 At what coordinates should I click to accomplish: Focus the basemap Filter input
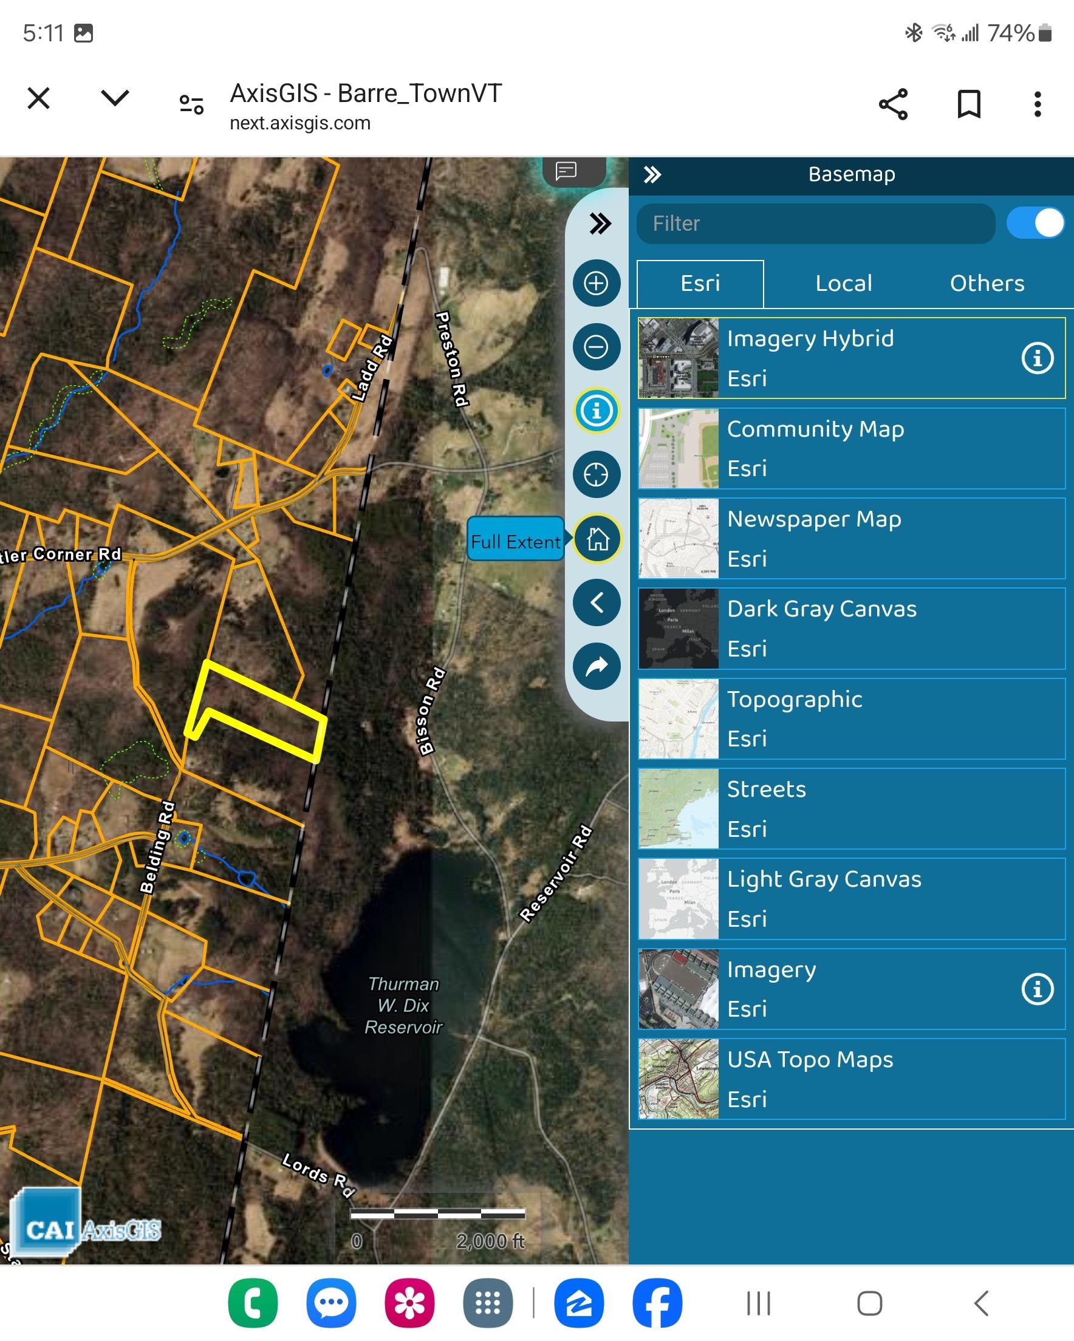coord(816,223)
